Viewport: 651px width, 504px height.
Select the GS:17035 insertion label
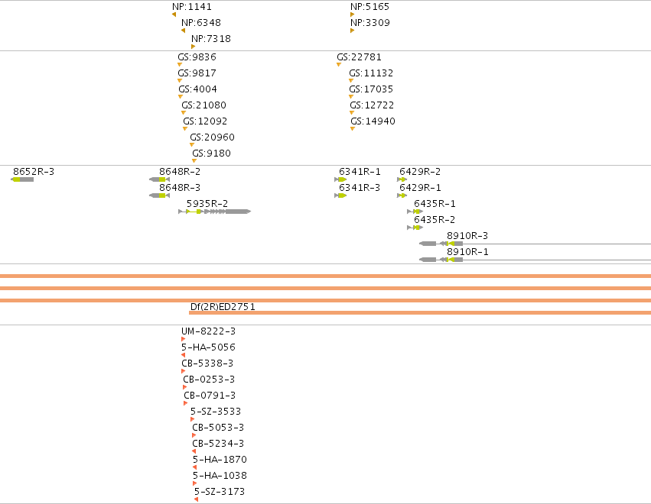click(371, 89)
